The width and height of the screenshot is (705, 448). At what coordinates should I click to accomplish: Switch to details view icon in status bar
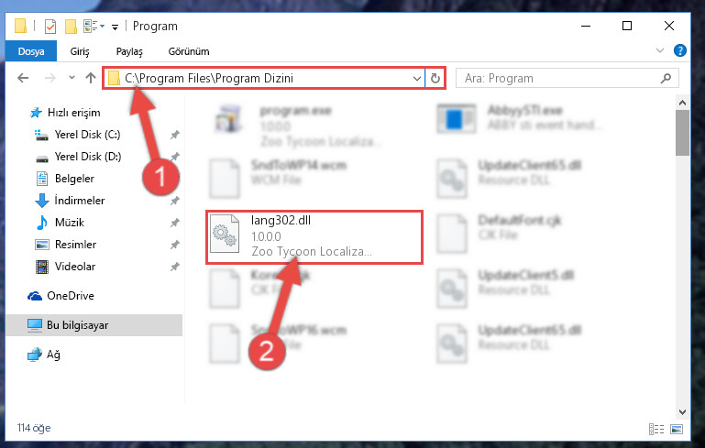coord(656,429)
